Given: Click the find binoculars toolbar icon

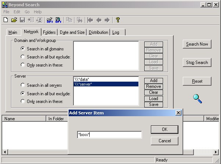Looking at the screenshot, I should (x=80, y=20).
